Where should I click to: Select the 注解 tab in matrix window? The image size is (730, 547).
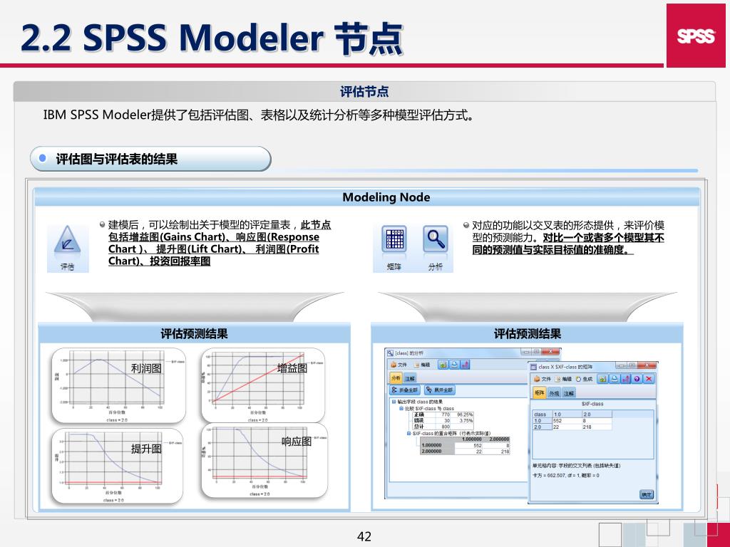(x=569, y=393)
